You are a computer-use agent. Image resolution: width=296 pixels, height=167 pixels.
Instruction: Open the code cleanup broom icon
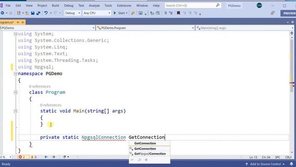(65, 157)
